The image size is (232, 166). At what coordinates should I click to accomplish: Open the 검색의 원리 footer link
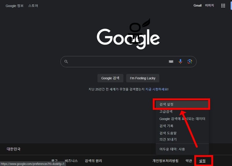[x=93, y=161]
